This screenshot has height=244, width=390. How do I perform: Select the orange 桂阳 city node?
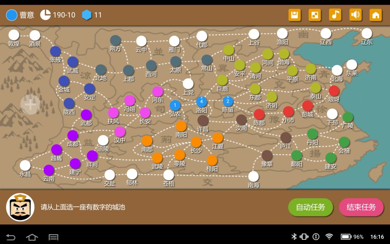pyautogui.click(x=212, y=160)
